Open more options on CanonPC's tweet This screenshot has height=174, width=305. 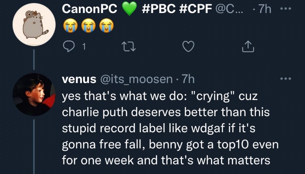(x=286, y=9)
